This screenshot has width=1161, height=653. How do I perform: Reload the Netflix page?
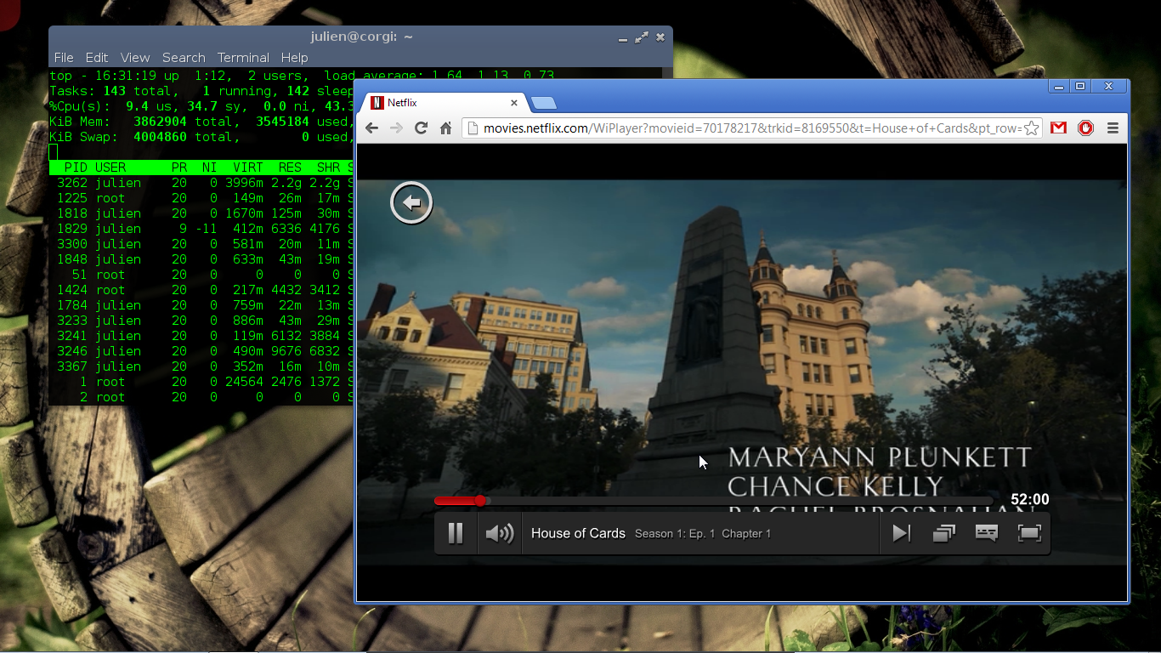point(421,128)
